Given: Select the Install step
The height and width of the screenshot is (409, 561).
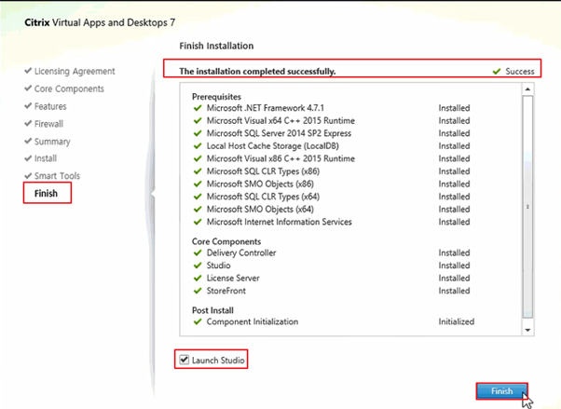Looking at the screenshot, I should click(46, 158).
